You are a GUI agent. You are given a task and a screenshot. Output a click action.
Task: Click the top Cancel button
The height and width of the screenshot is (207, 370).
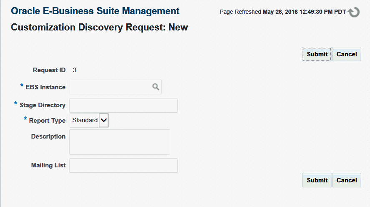[x=346, y=54]
